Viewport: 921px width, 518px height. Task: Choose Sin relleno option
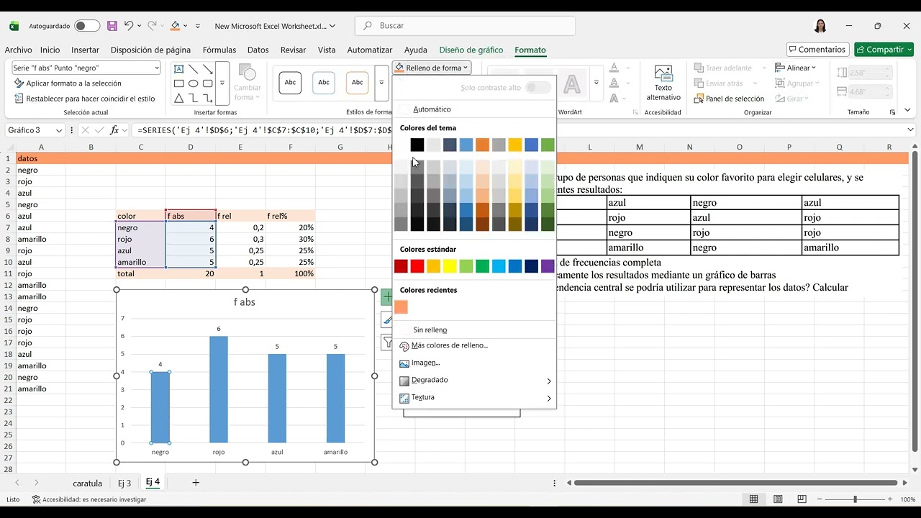pyautogui.click(x=430, y=330)
